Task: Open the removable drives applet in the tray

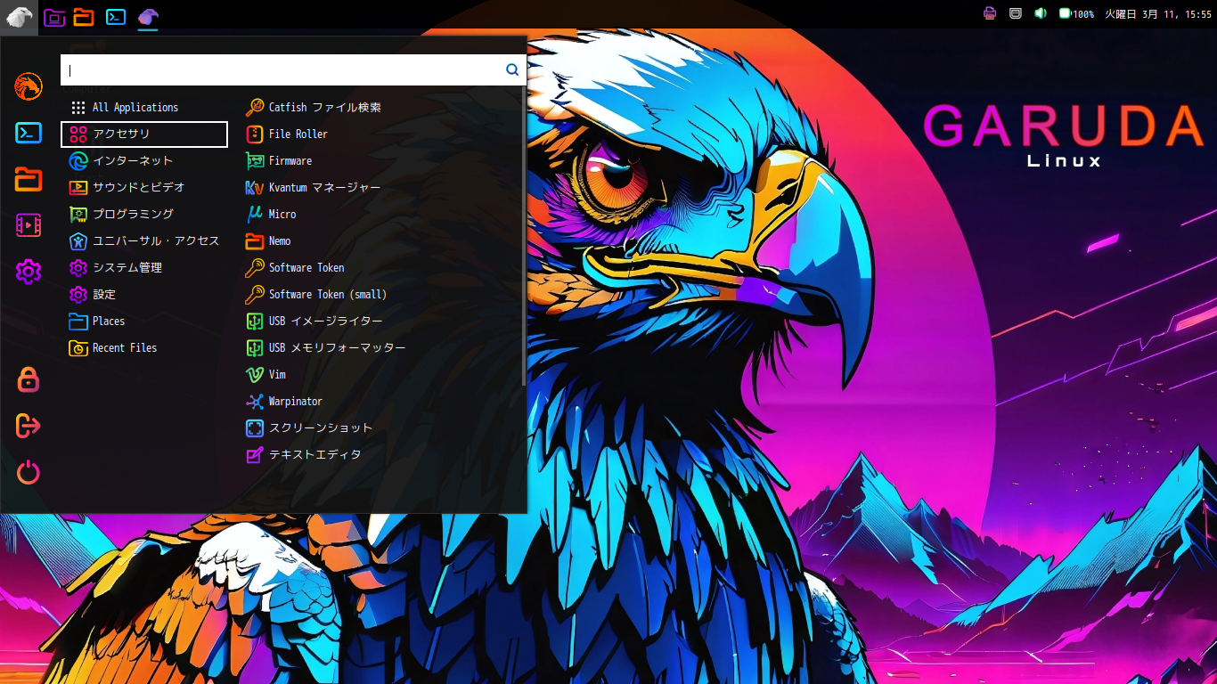Action: coord(1015,13)
